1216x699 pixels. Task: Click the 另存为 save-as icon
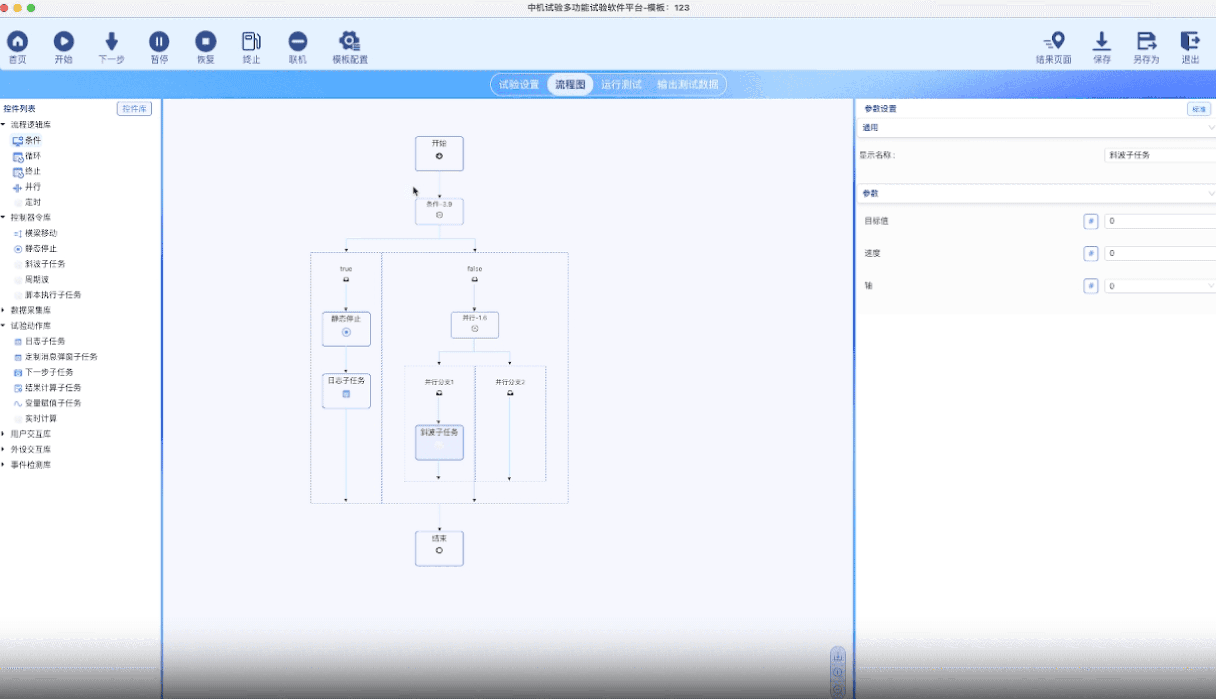(1146, 41)
